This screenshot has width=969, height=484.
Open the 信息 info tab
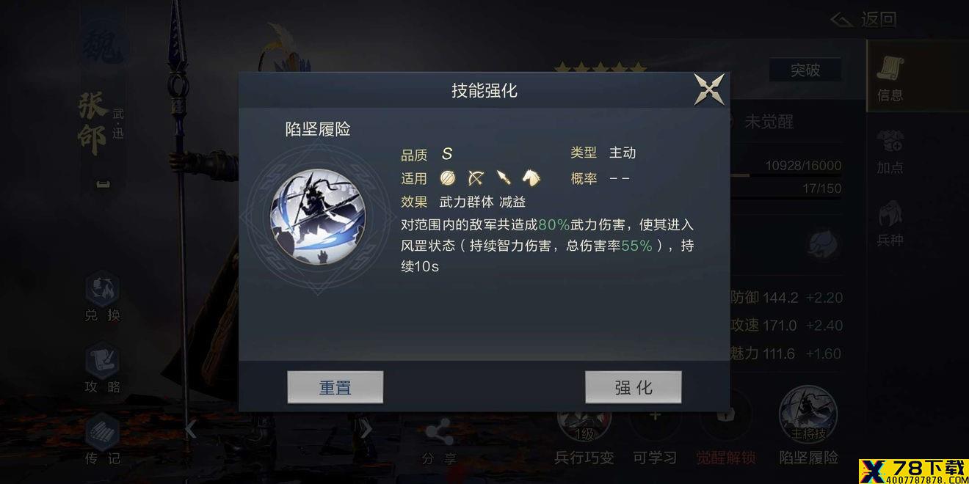[x=890, y=78]
